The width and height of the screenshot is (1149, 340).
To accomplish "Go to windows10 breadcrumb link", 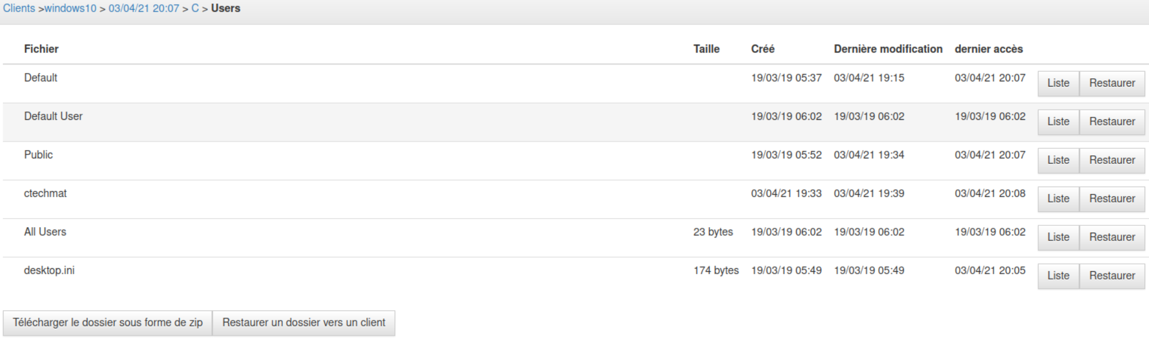I will point(70,9).
